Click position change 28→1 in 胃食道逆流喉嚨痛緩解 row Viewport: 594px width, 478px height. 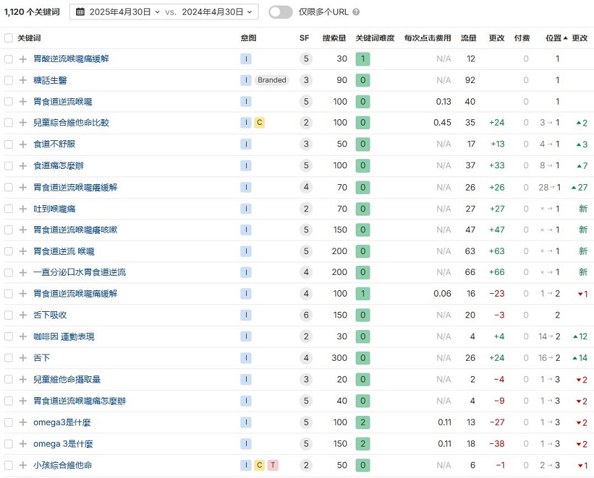[x=550, y=187]
